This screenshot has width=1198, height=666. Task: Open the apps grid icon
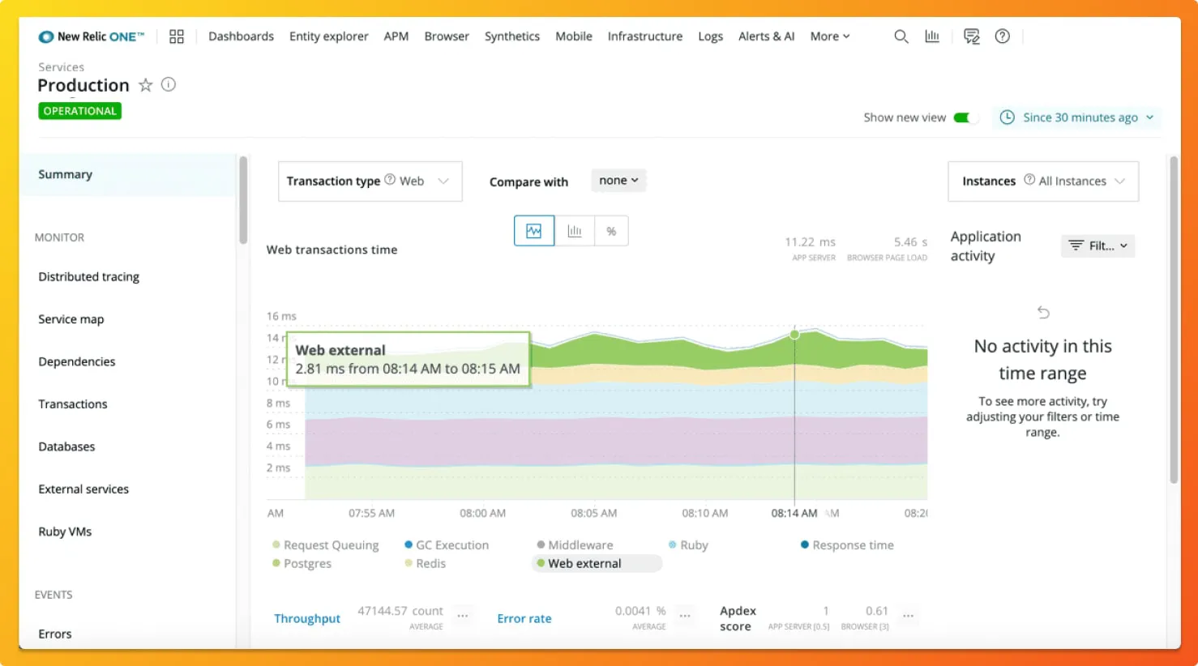177,36
